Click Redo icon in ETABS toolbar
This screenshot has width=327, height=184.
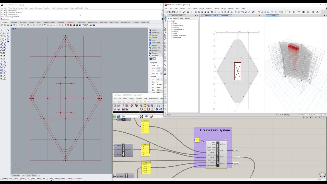coord(180,12)
